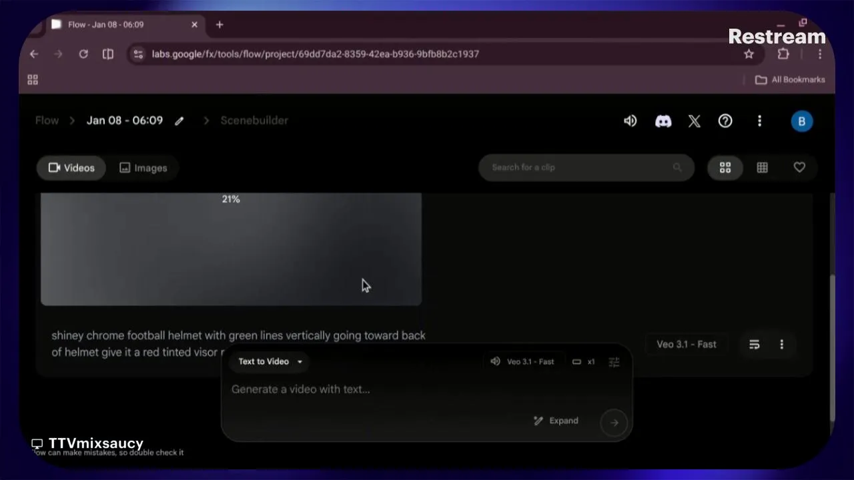Open the B account avatar
The height and width of the screenshot is (480, 854).
tap(801, 121)
